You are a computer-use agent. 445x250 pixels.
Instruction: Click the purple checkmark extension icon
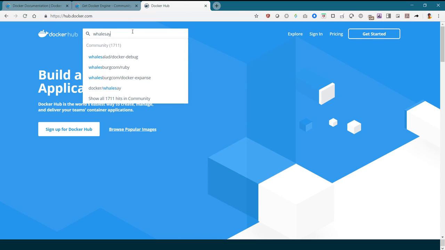click(379, 16)
